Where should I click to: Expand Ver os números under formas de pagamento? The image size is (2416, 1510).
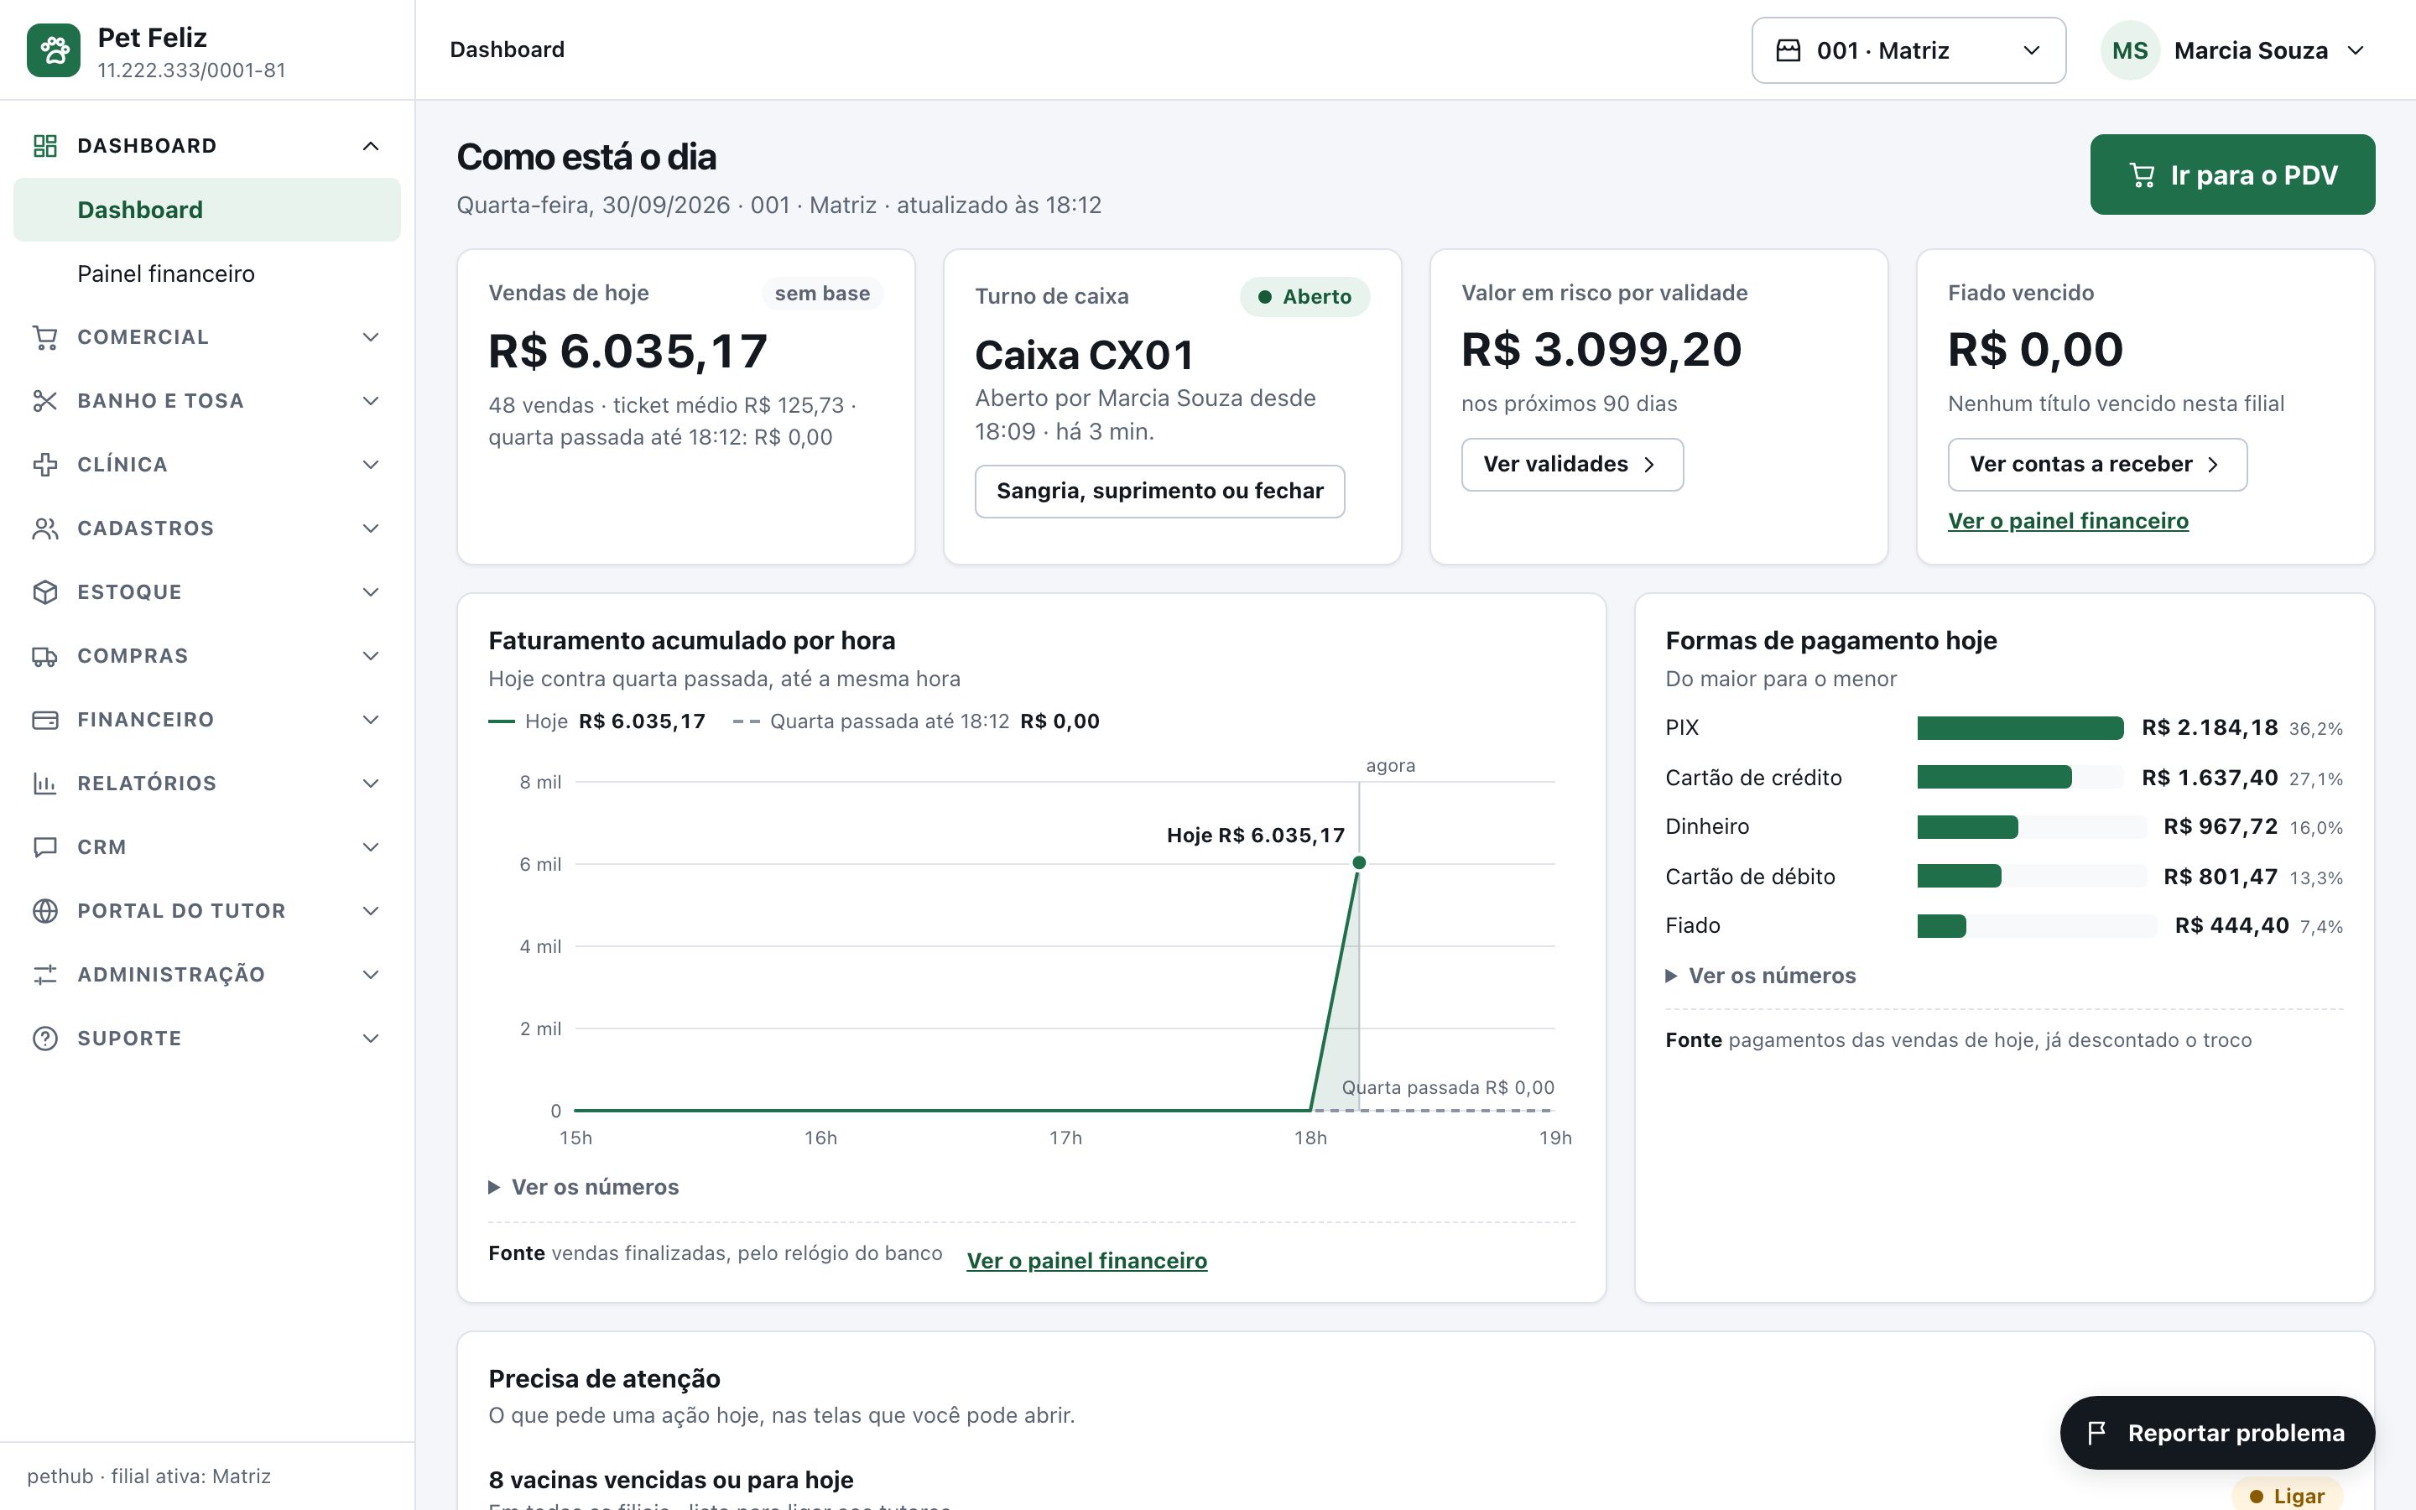pos(1761,976)
